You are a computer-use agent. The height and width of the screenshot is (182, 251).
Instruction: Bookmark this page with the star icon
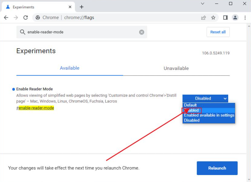click(213, 18)
